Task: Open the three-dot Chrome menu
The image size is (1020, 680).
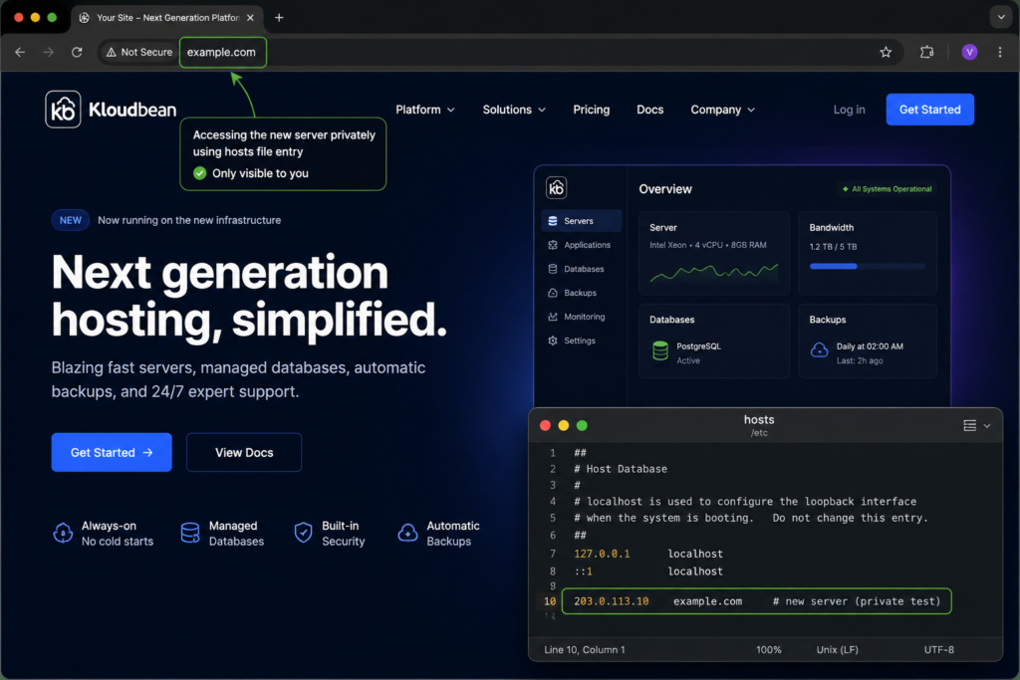Action: 1000,52
